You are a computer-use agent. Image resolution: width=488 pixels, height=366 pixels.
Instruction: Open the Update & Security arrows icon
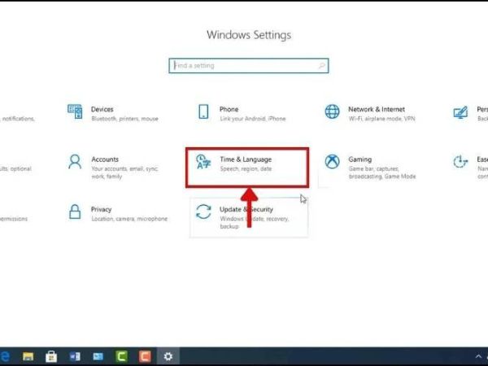(x=203, y=211)
